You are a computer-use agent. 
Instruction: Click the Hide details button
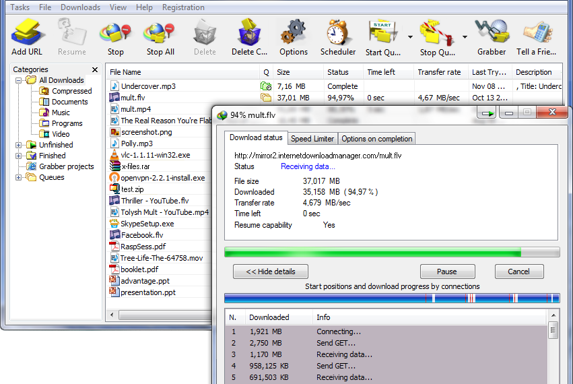coord(270,271)
